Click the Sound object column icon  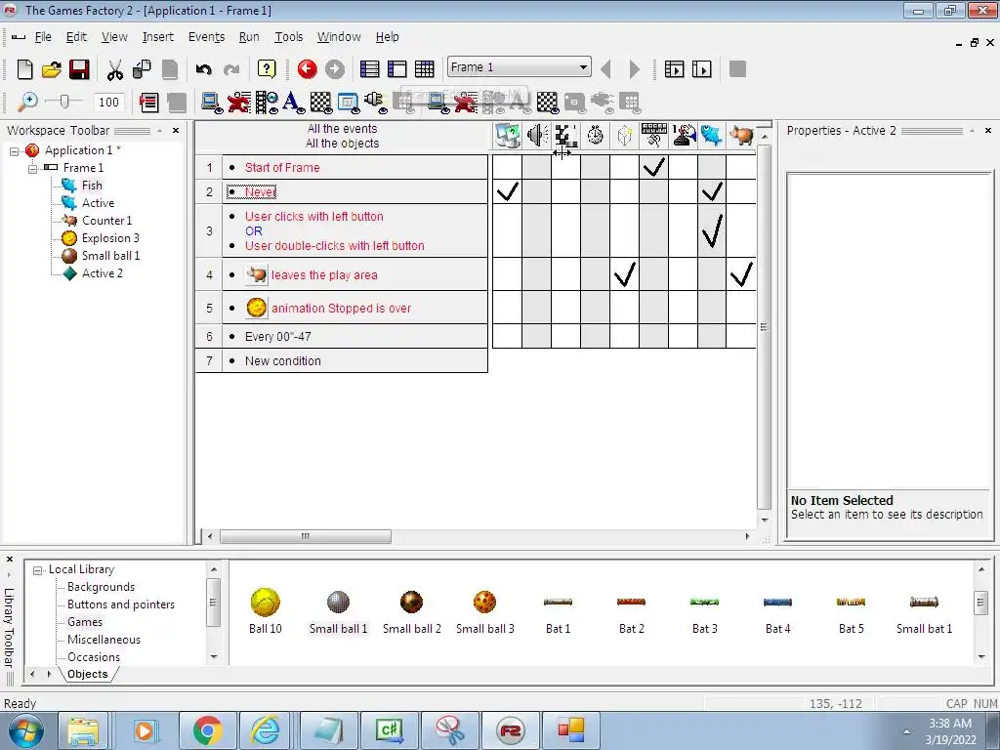[537, 135]
